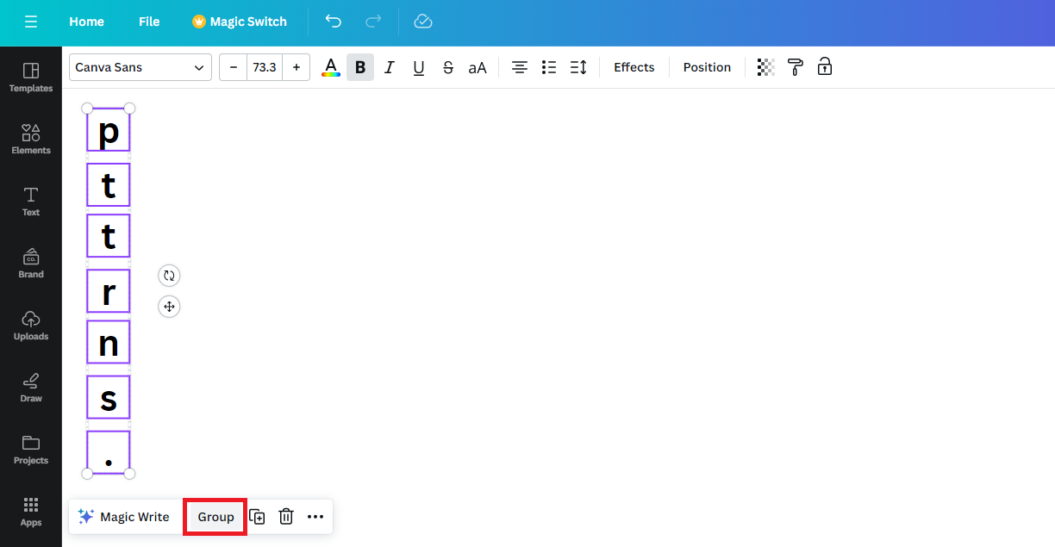
Task: Open the Templates sidebar panel
Action: 31,78
